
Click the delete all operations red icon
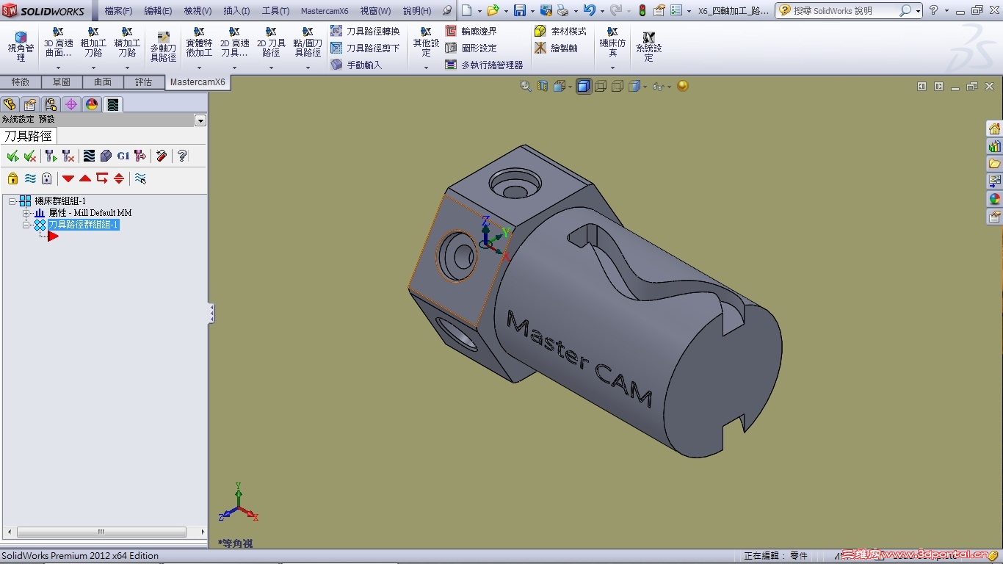[162, 156]
